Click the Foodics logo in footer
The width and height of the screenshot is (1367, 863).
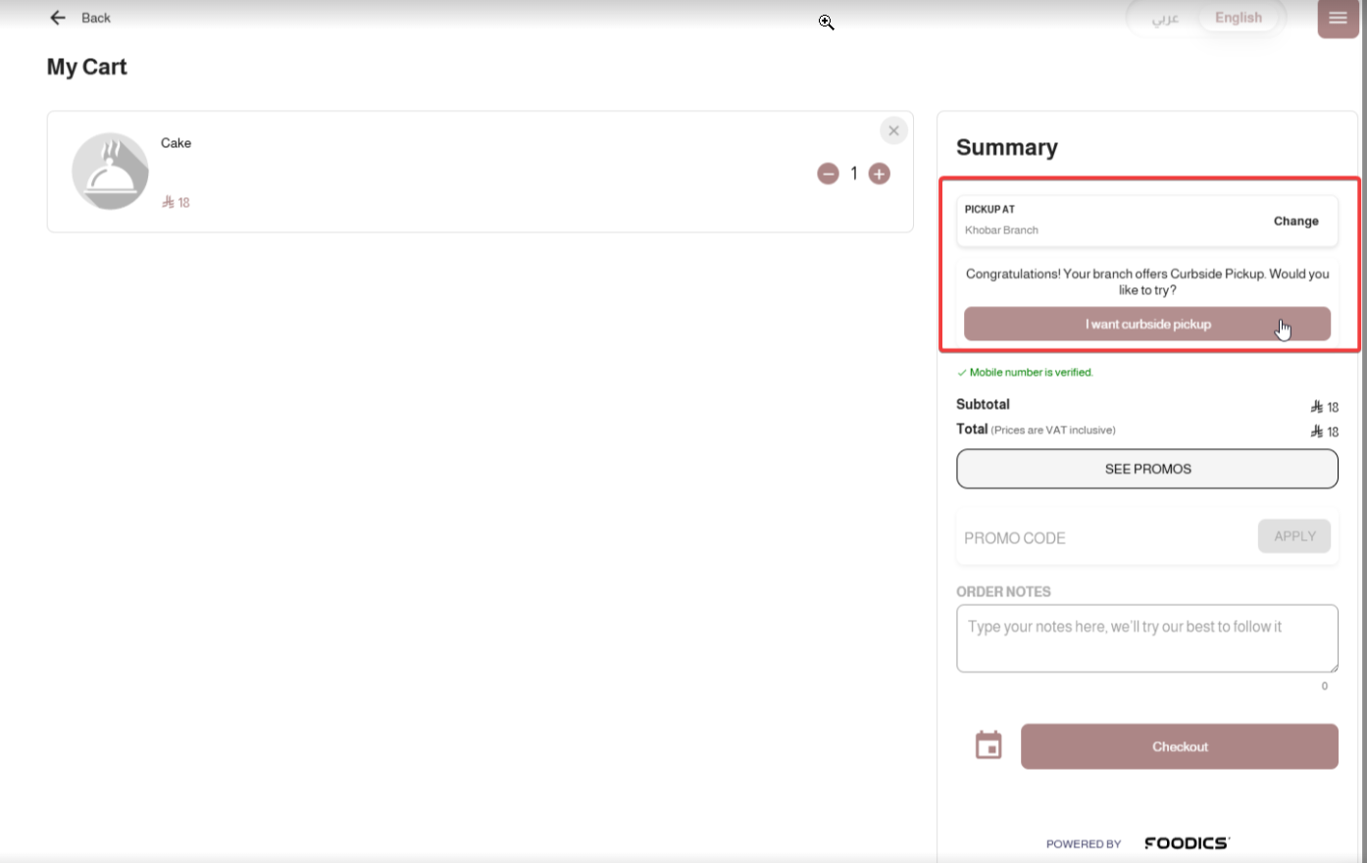click(1187, 843)
